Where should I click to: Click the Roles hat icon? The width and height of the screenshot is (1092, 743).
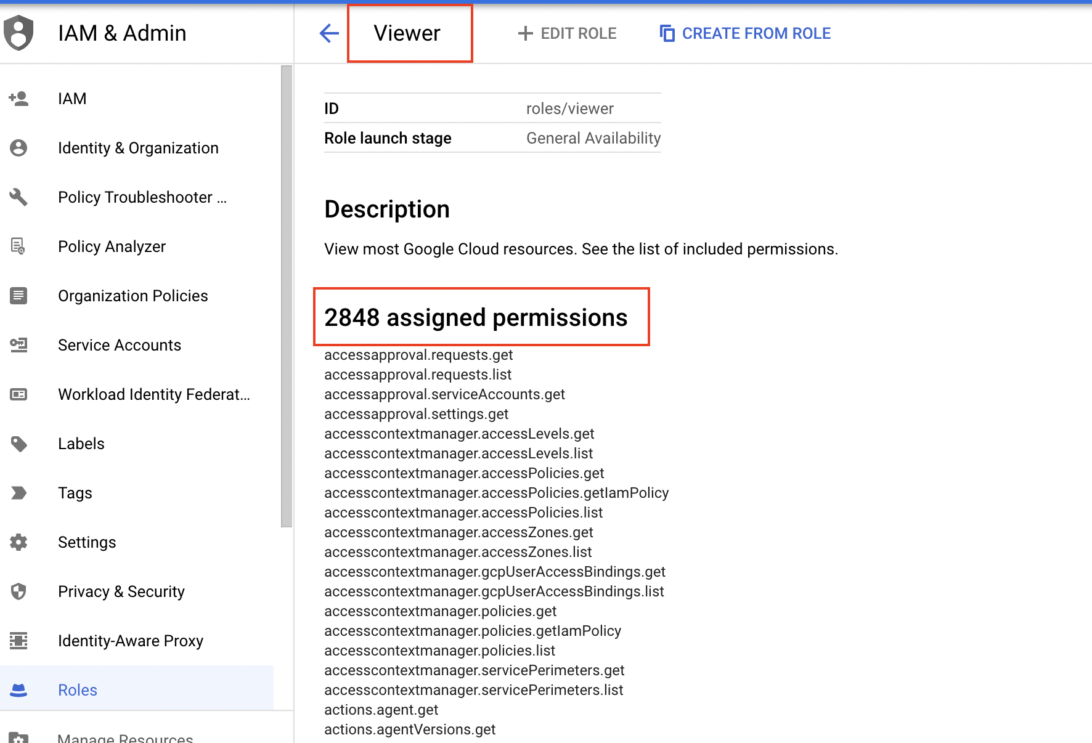point(18,690)
